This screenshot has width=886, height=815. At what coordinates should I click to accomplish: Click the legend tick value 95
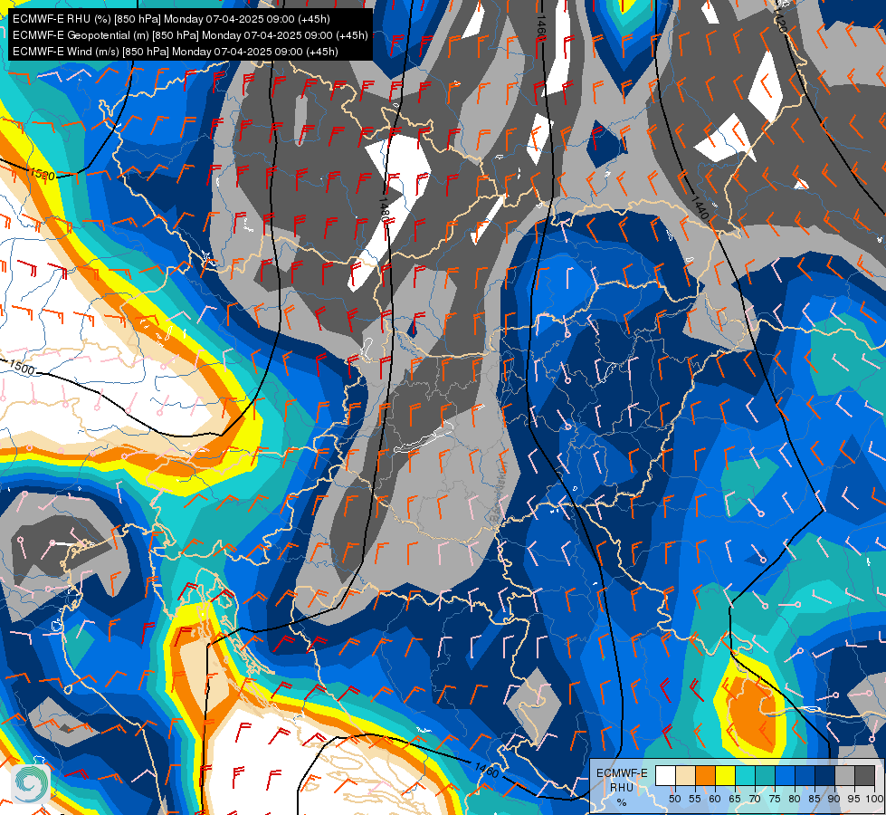pyautogui.click(x=853, y=799)
